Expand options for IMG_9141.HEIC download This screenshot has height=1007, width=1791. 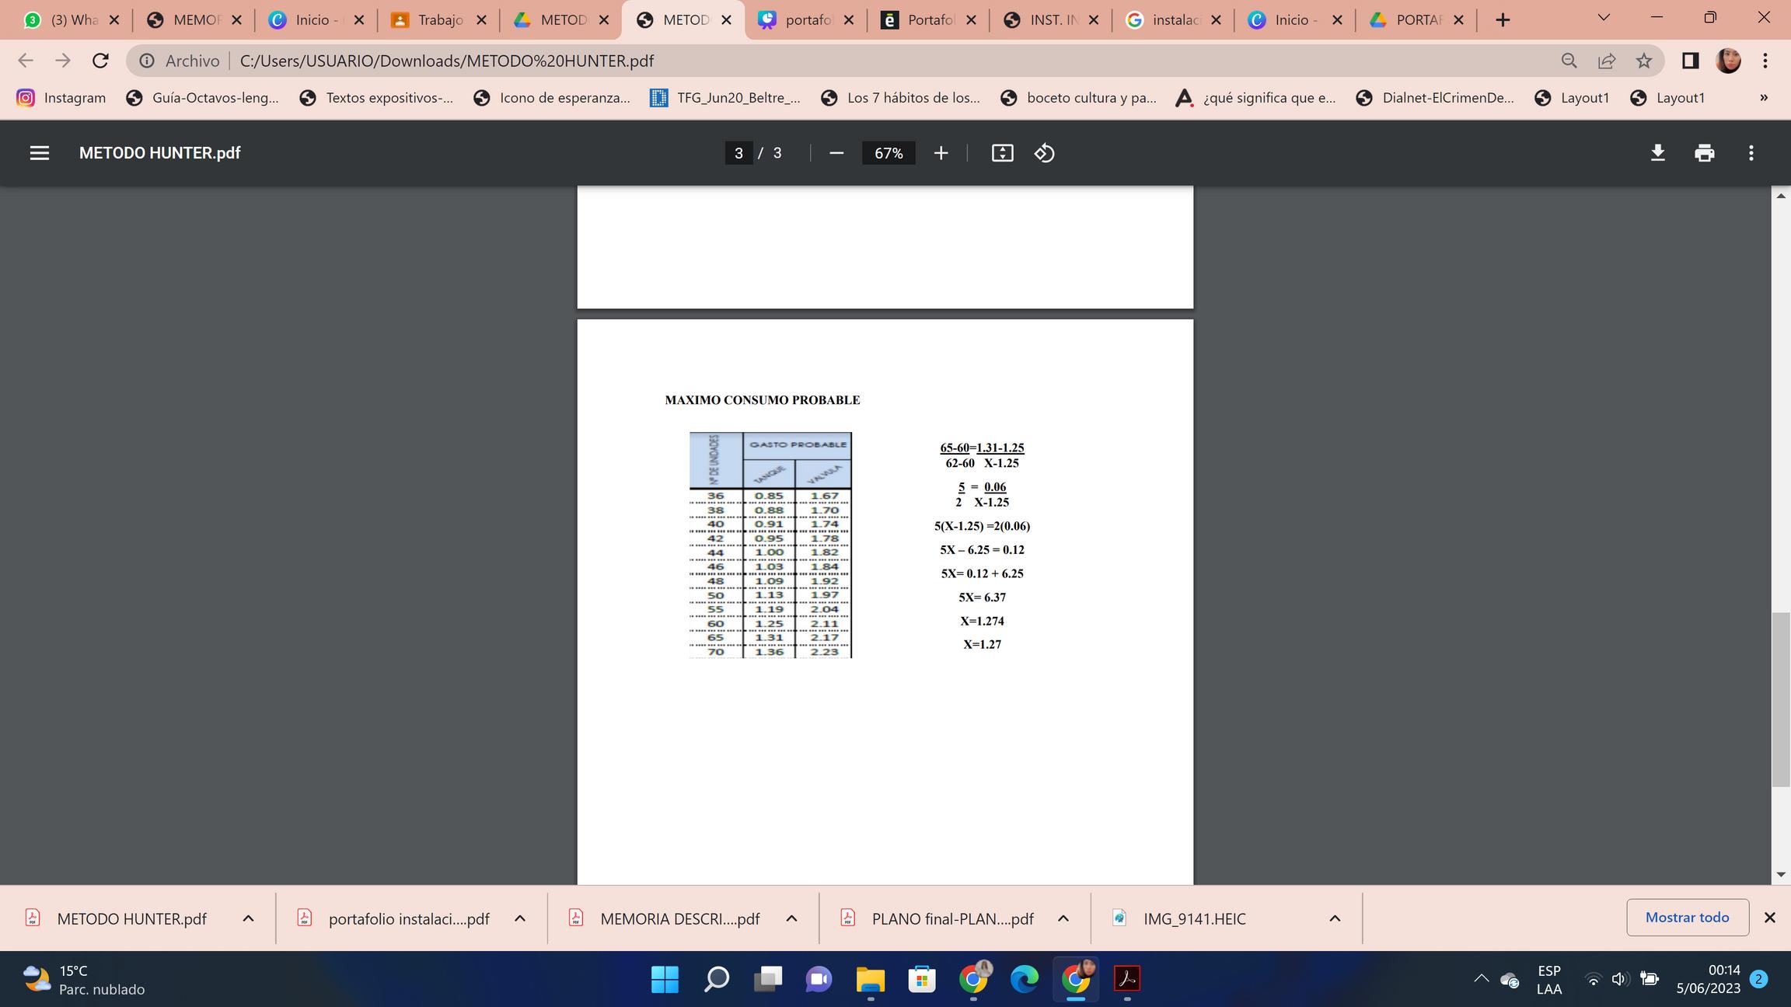[1335, 918]
